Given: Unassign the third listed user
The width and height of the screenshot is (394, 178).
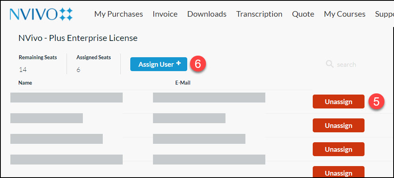Looking at the screenshot, I should (x=339, y=149).
